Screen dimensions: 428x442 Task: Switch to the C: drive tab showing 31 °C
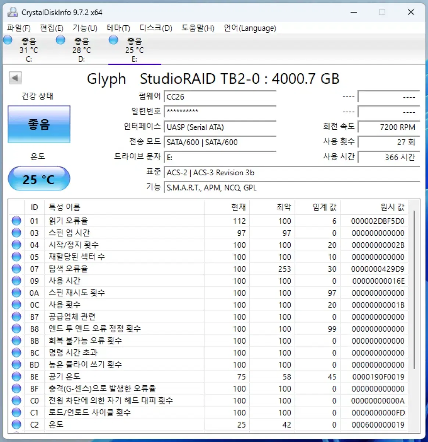pyautogui.click(x=29, y=49)
